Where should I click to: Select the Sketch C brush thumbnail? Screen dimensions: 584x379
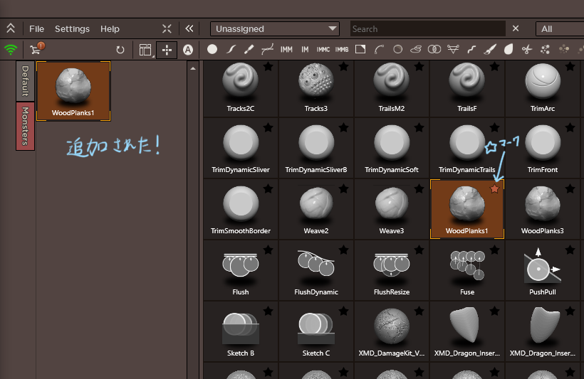click(316, 332)
